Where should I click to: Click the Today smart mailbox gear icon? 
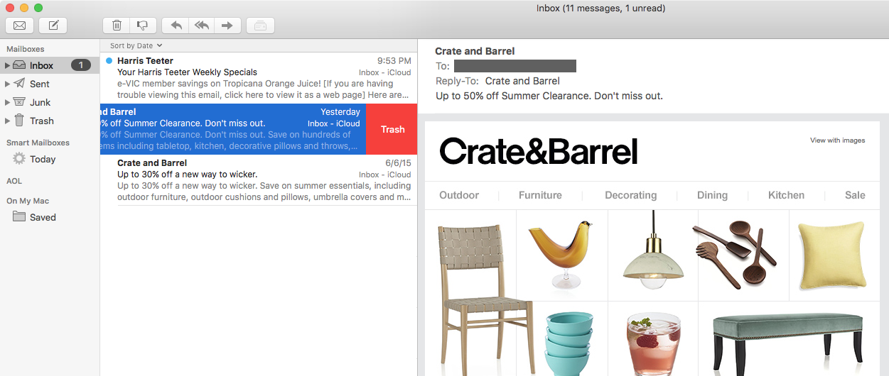point(19,159)
